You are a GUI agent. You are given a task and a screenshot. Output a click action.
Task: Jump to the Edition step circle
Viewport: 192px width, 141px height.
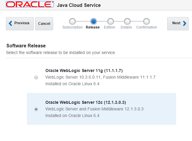[x=110, y=21]
